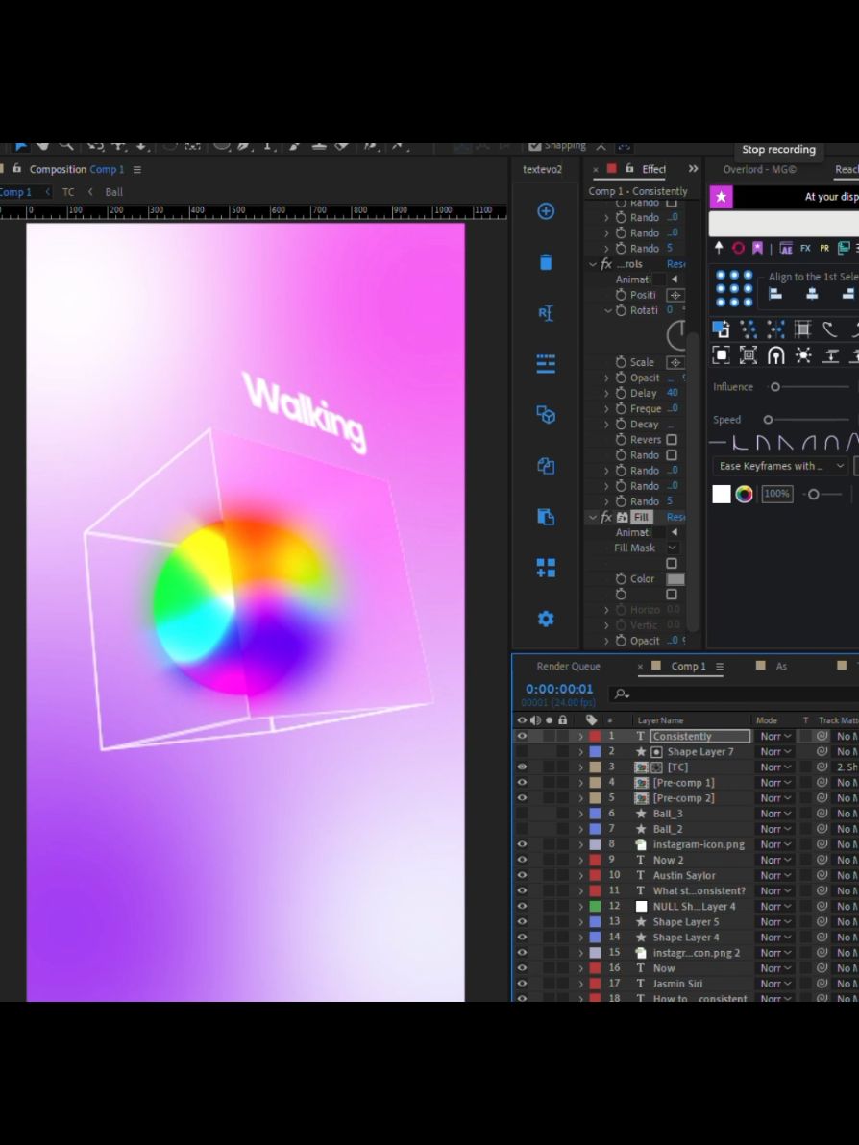
Task: Open the Ease Keyframes with dropdown
Action: (x=780, y=466)
